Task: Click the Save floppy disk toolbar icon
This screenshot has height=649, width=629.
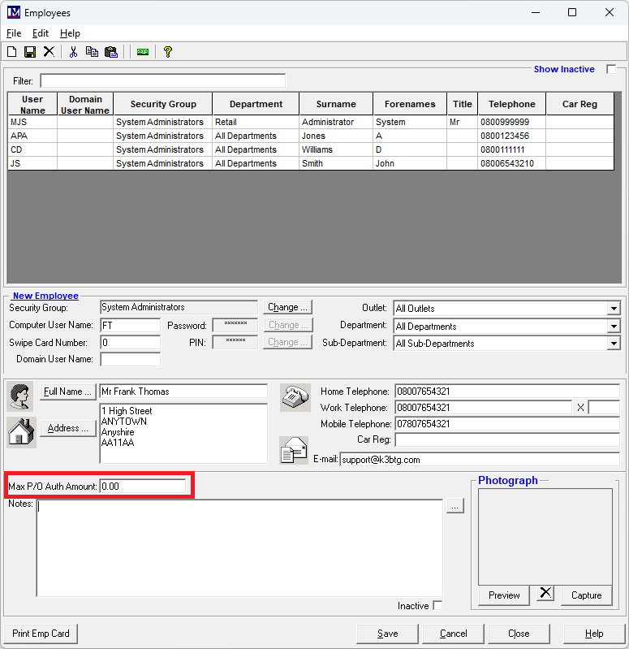Action: click(30, 52)
